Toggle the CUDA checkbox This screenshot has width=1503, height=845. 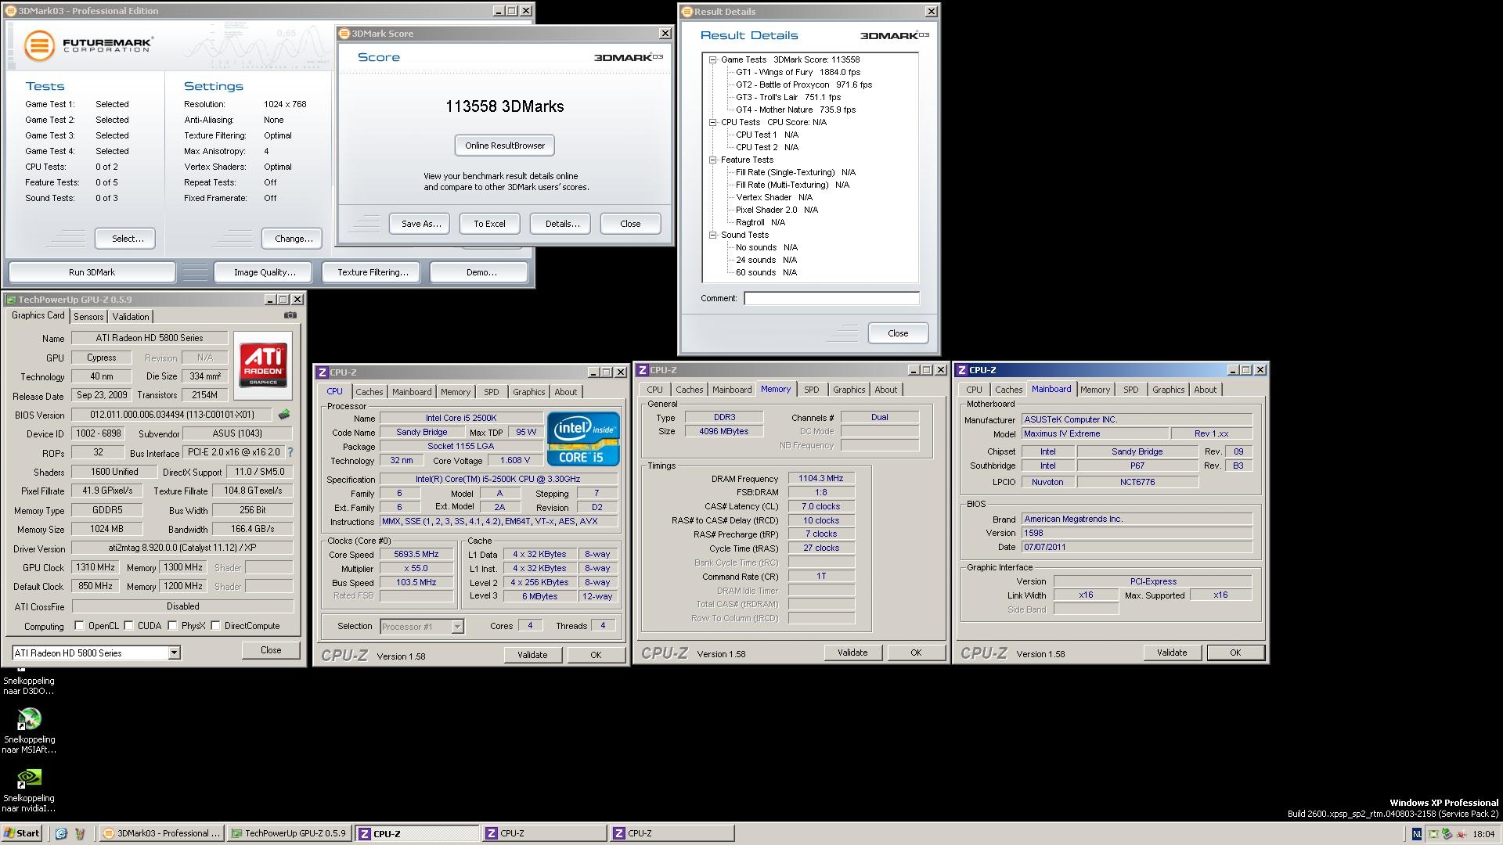tap(129, 626)
